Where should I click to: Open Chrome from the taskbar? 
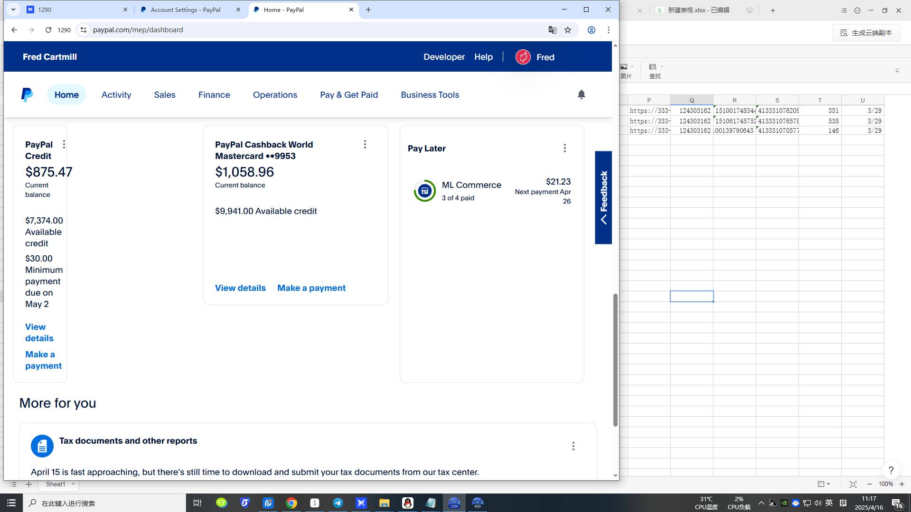[291, 503]
